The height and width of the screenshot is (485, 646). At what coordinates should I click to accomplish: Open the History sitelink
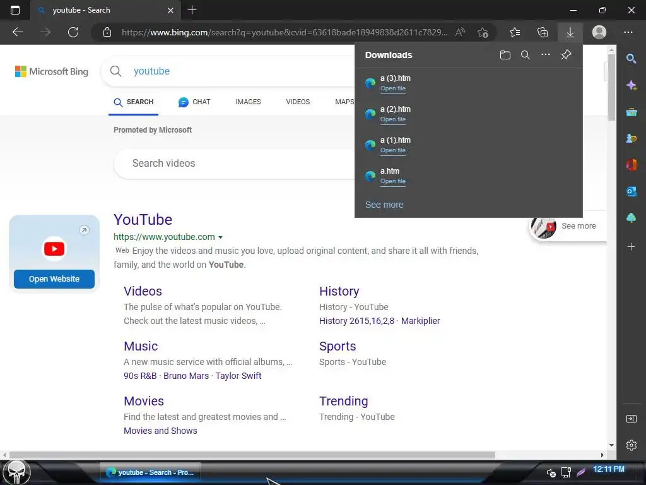339,291
